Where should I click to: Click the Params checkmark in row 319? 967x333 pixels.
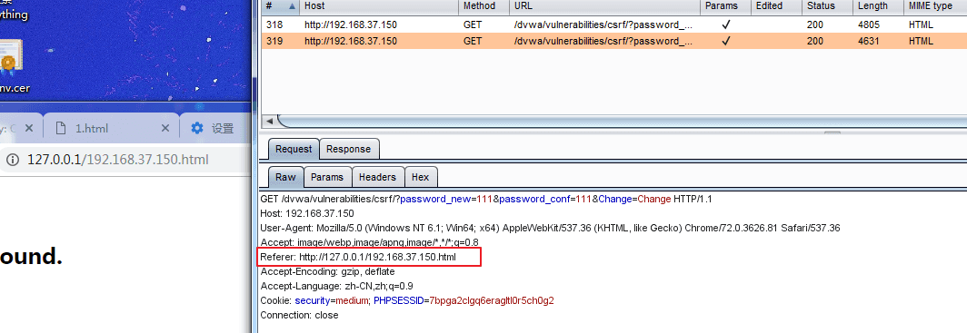click(x=726, y=41)
